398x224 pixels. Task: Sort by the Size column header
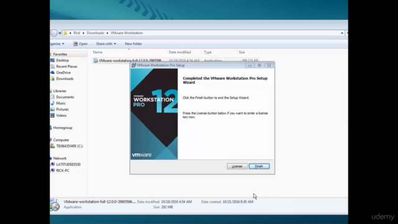tap(242, 52)
